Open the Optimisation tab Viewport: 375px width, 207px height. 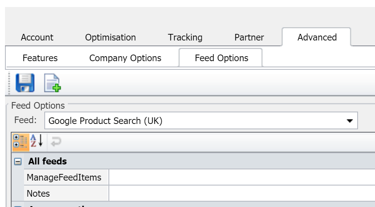[x=111, y=37]
